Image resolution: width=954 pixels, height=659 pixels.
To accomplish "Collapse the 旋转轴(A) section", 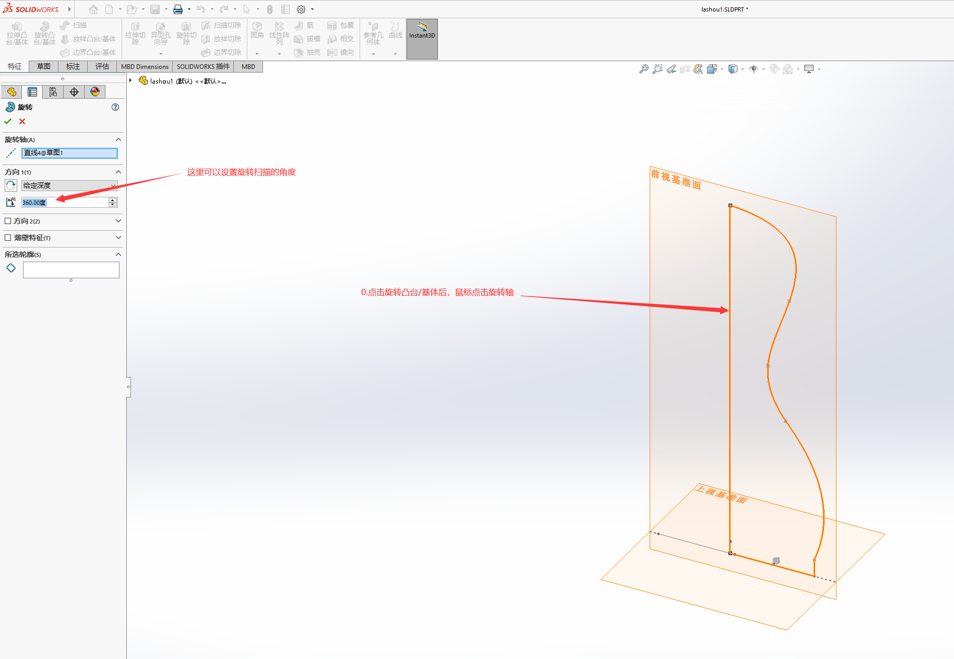I will [x=118, y=139].
